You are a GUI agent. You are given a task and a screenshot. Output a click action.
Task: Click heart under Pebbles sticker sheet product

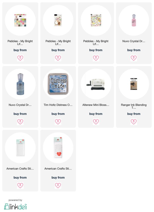(x=96, y=58)
